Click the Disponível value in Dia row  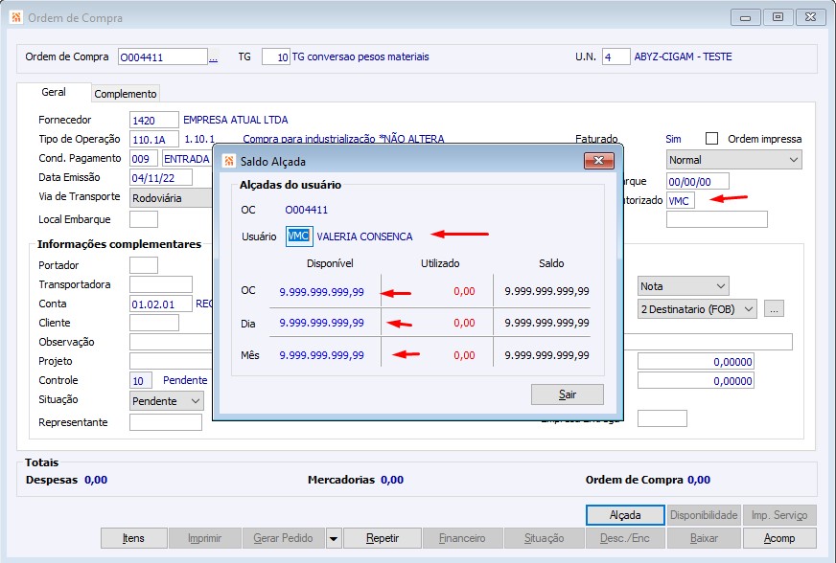[321, 323]
